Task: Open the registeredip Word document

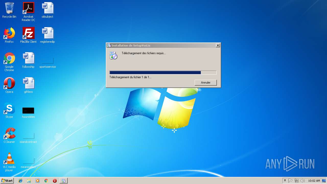Action: (x=48, y=35)
